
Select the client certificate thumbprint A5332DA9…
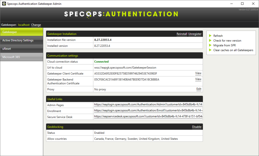click(x=125, y=73)
